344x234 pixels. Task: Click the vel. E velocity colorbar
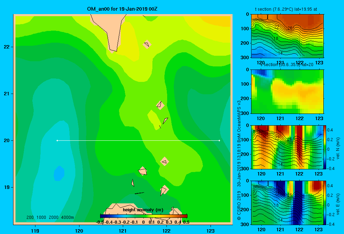325,203
